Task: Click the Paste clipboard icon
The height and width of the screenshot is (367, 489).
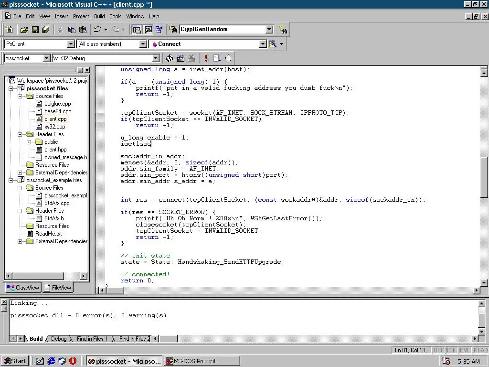Action: [x=83, y=30]
